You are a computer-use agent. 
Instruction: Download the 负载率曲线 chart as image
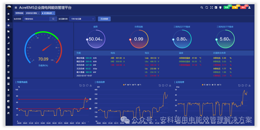pos(91,85)
